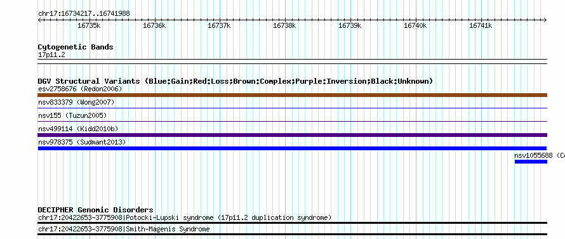Click the black bar under Smith-Magenis Syndrome
The width and height of the screenshot is (565, 239).
[293, 235]
